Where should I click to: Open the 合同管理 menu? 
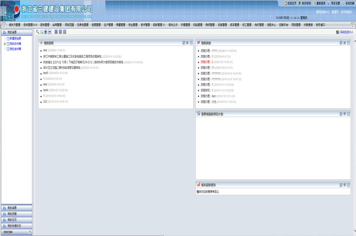(57, 25)
